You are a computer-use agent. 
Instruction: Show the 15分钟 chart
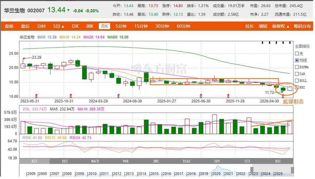[141, 26]
